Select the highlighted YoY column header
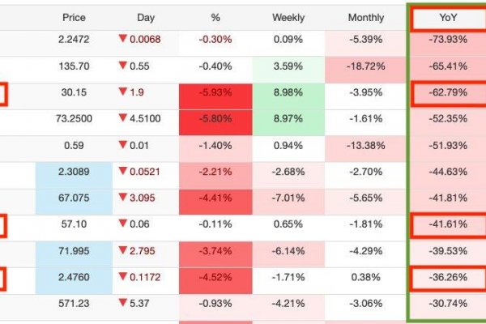486x324 pixels. pyautogui.click(x=447, y=18)
